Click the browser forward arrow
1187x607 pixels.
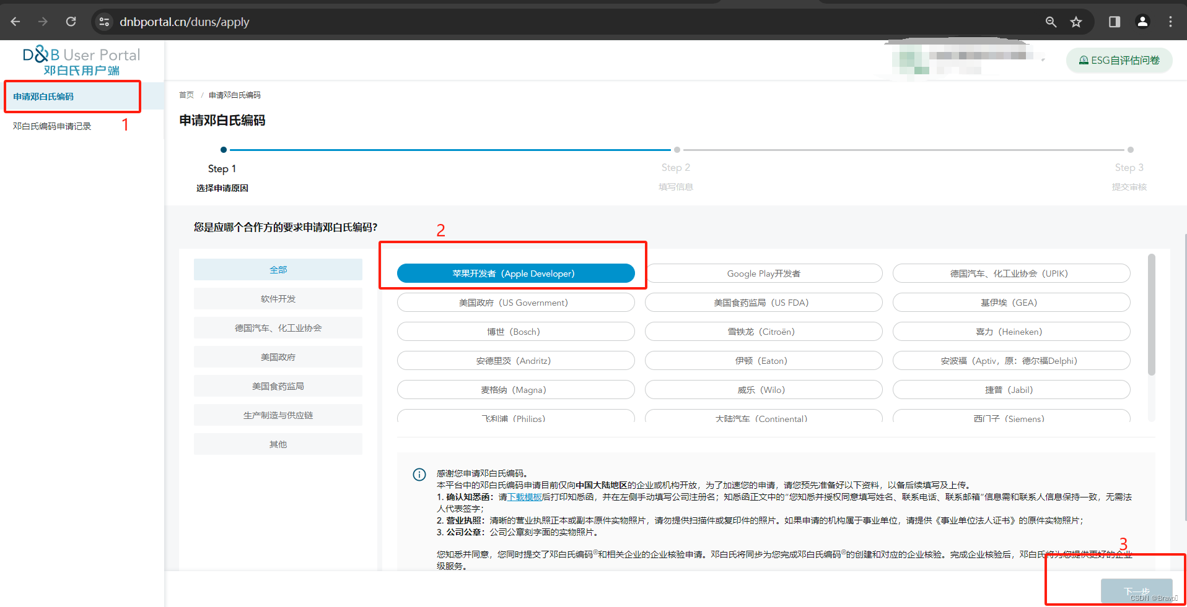(x=43, y=22)
